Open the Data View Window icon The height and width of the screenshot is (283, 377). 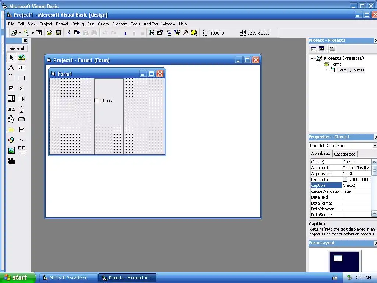[x=194, y=33]
